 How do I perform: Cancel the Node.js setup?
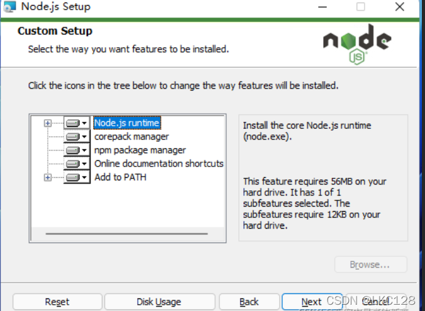click(375, 302)
